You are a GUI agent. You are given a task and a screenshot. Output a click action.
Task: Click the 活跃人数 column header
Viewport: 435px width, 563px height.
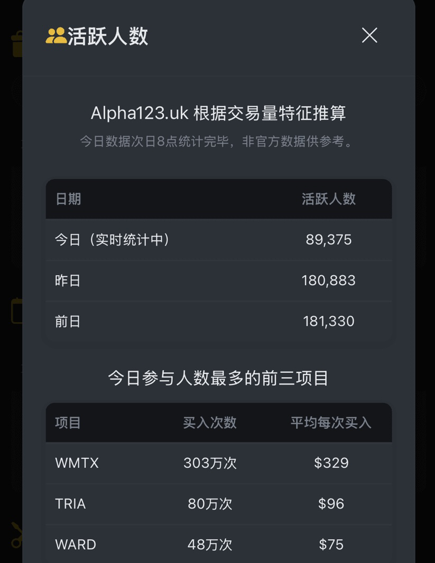pos(328,199)
